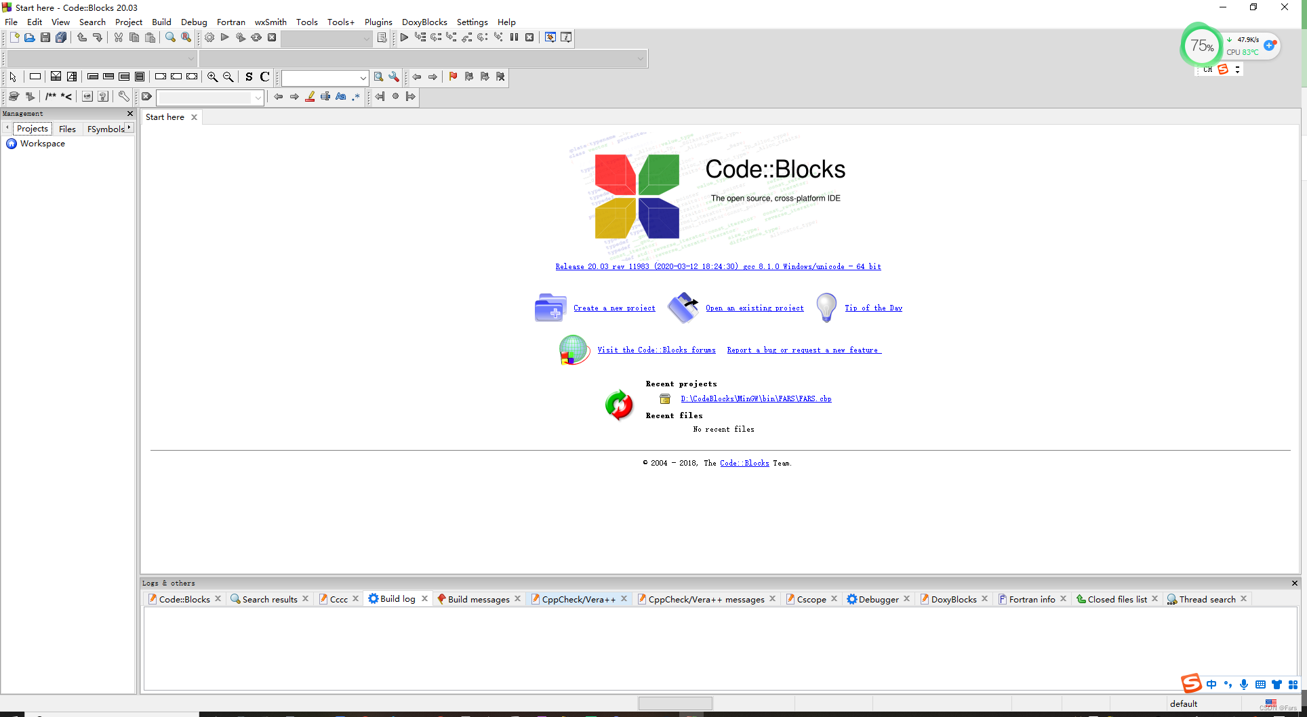Click the Next bookmark icon

(x=485, y=77)
